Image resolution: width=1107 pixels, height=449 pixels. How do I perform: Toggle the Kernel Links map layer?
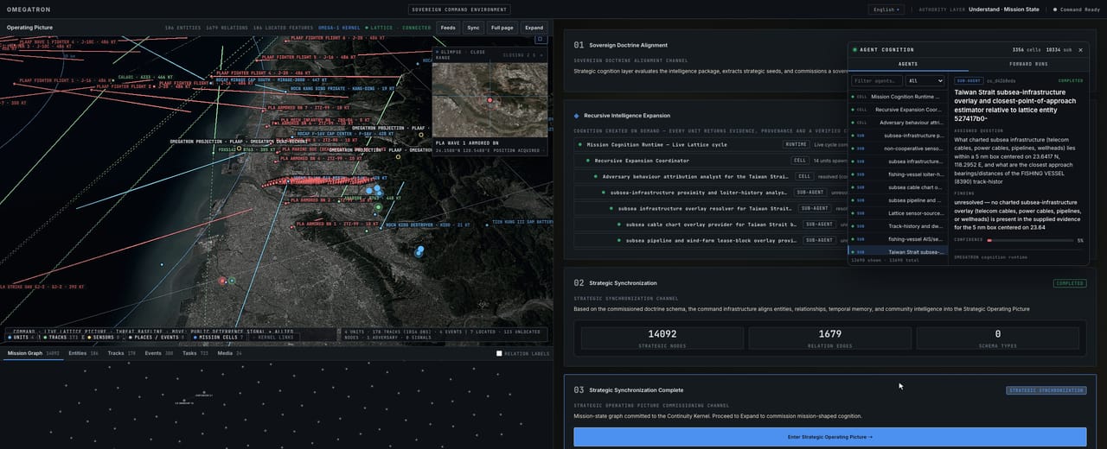(x=276, y=337)
